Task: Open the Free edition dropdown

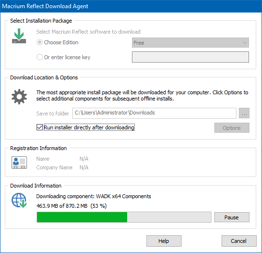Action: (x=190, y=43)
